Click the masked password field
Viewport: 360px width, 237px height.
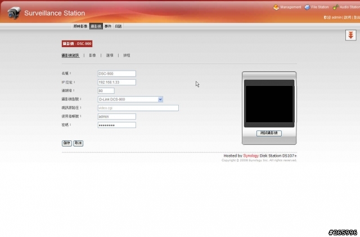[x=116, y=125]
